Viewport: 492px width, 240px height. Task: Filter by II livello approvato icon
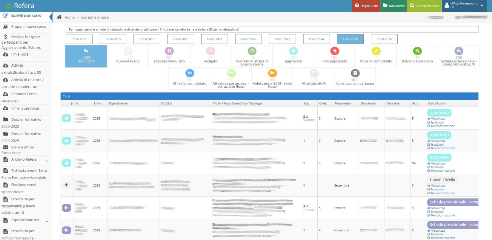pos(417,51)
